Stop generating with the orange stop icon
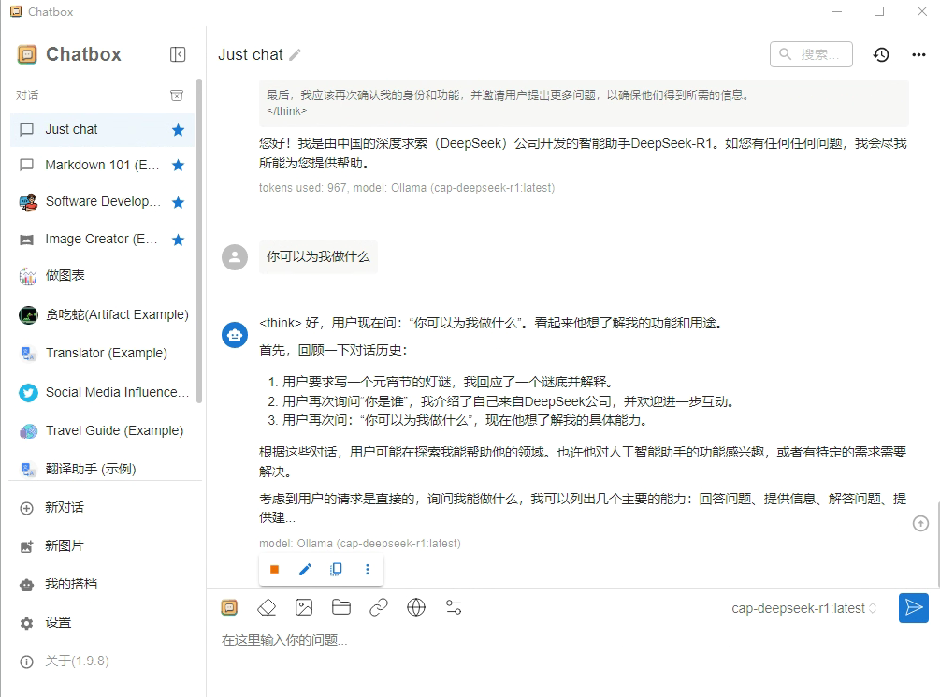Viewport: 940px width, 697px height. [x=274, y=569]
